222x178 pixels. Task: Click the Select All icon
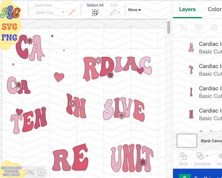coord(95,13)
